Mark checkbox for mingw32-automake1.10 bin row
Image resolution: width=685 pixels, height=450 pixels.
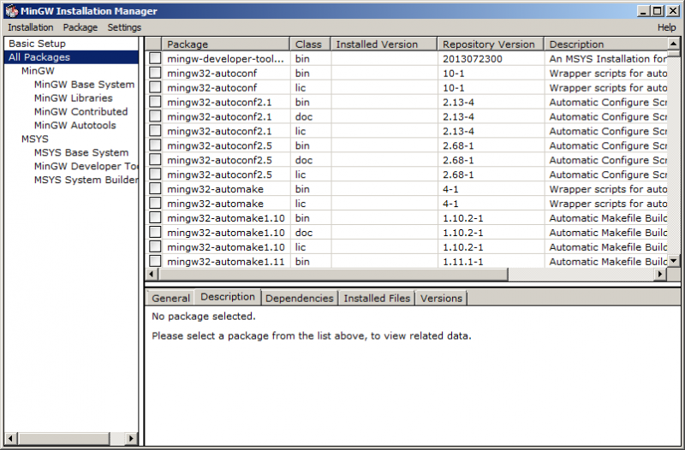pyautogui.click(x=155, y=217)
